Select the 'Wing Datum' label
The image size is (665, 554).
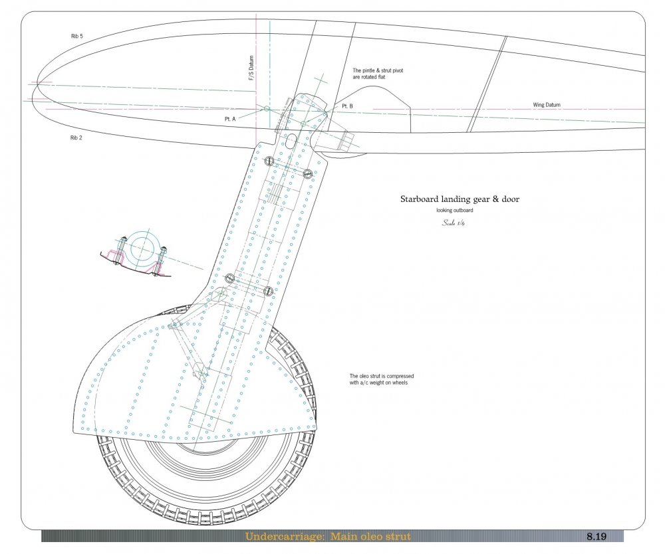click(546, 104)
